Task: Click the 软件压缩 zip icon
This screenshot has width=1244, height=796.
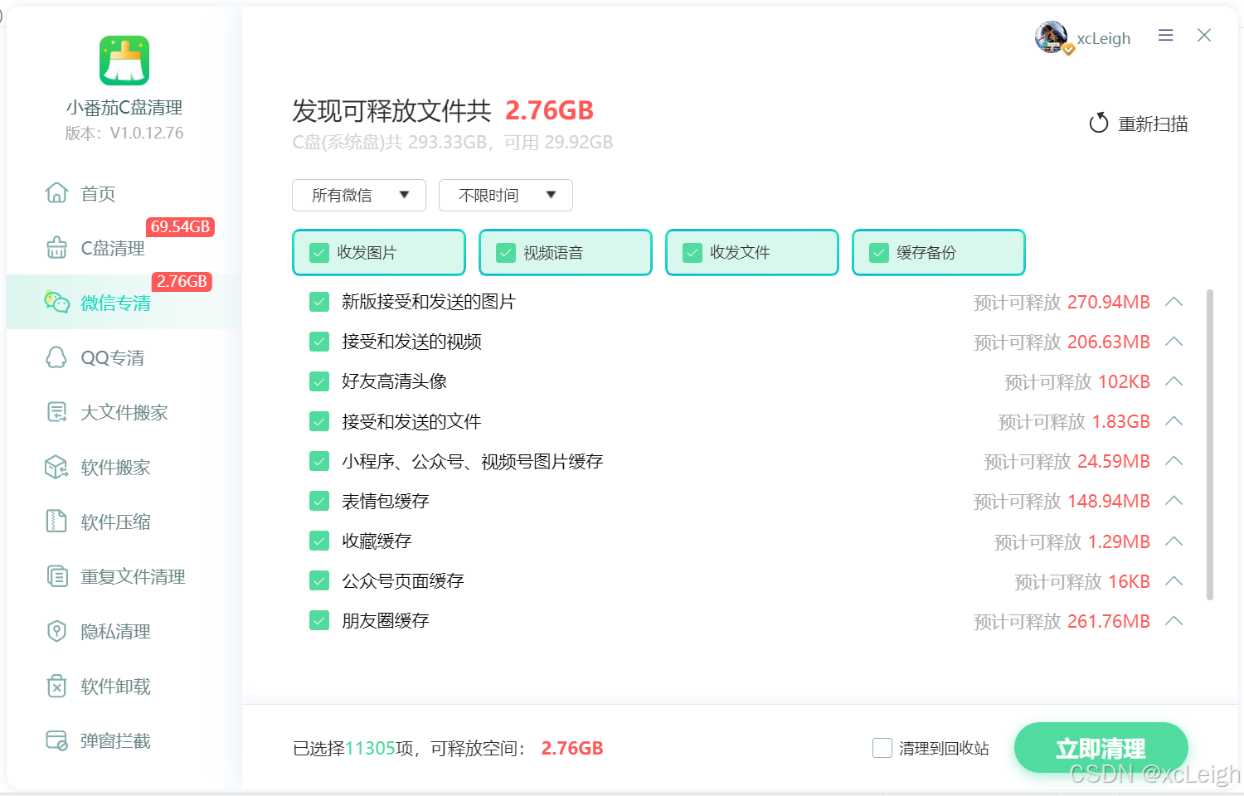Action: 56,522
